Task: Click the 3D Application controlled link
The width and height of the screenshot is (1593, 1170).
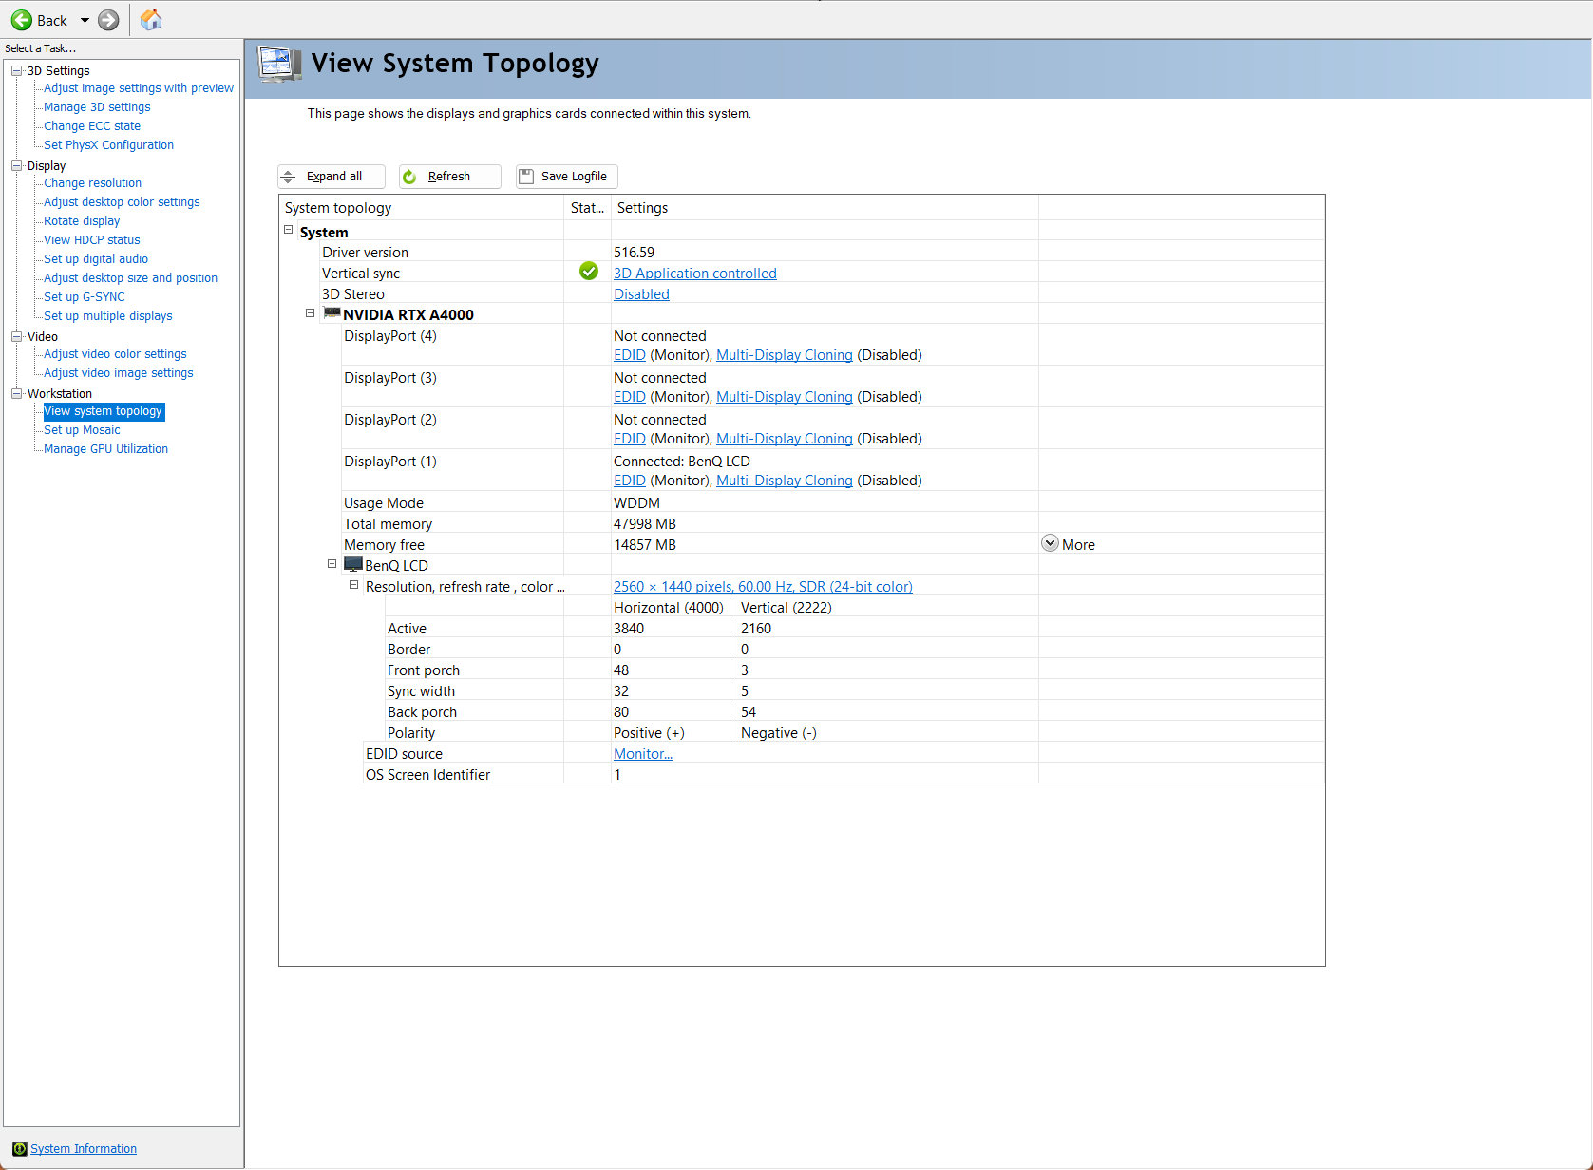Action: coord(695,274)
